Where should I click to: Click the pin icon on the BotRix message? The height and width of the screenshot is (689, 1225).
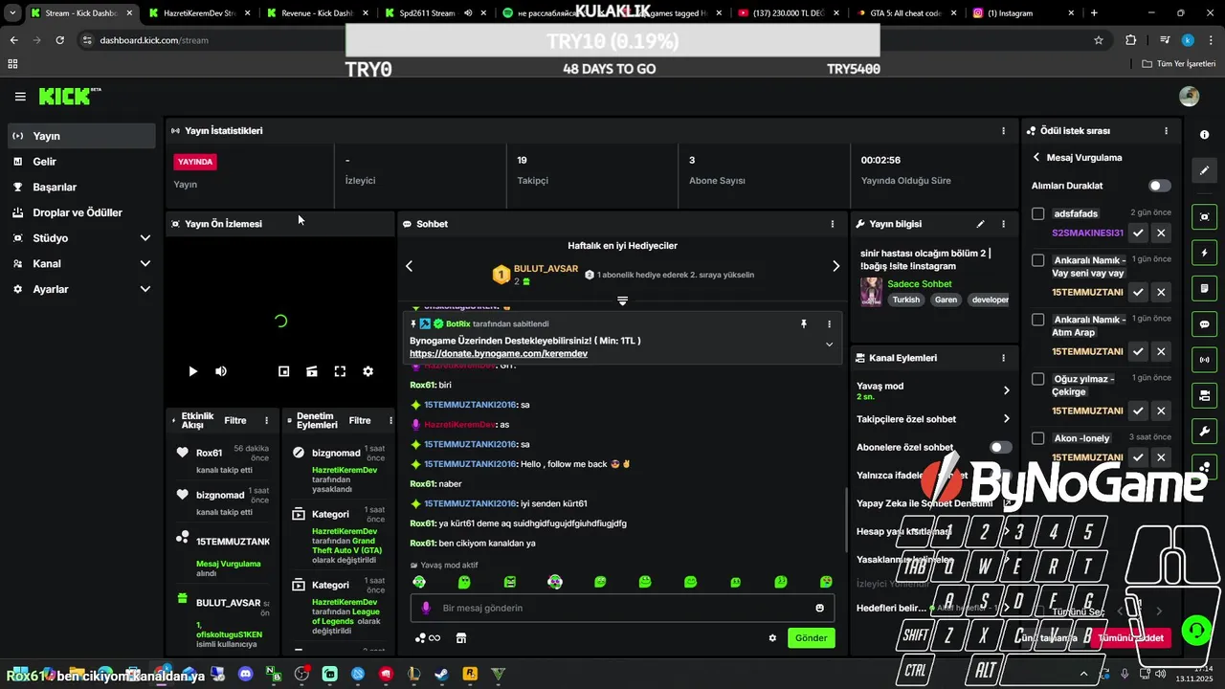click(804, 324)
